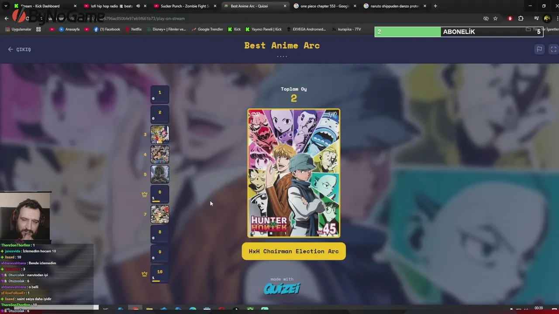559x314 pixels.
Task: Open the apps grid icon in bookmarks bar
Action: pyautogui.click(x=38, y=29)
